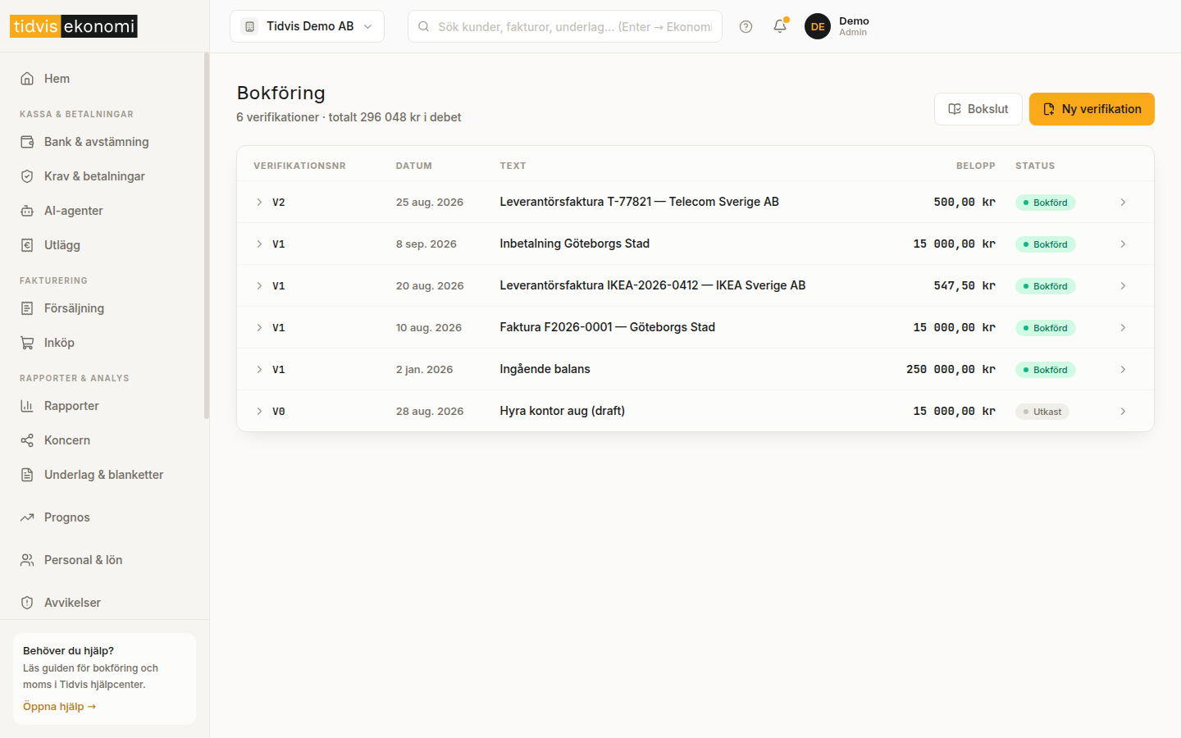Click the Krav & betalningar shield icon

tap(27, 176)
